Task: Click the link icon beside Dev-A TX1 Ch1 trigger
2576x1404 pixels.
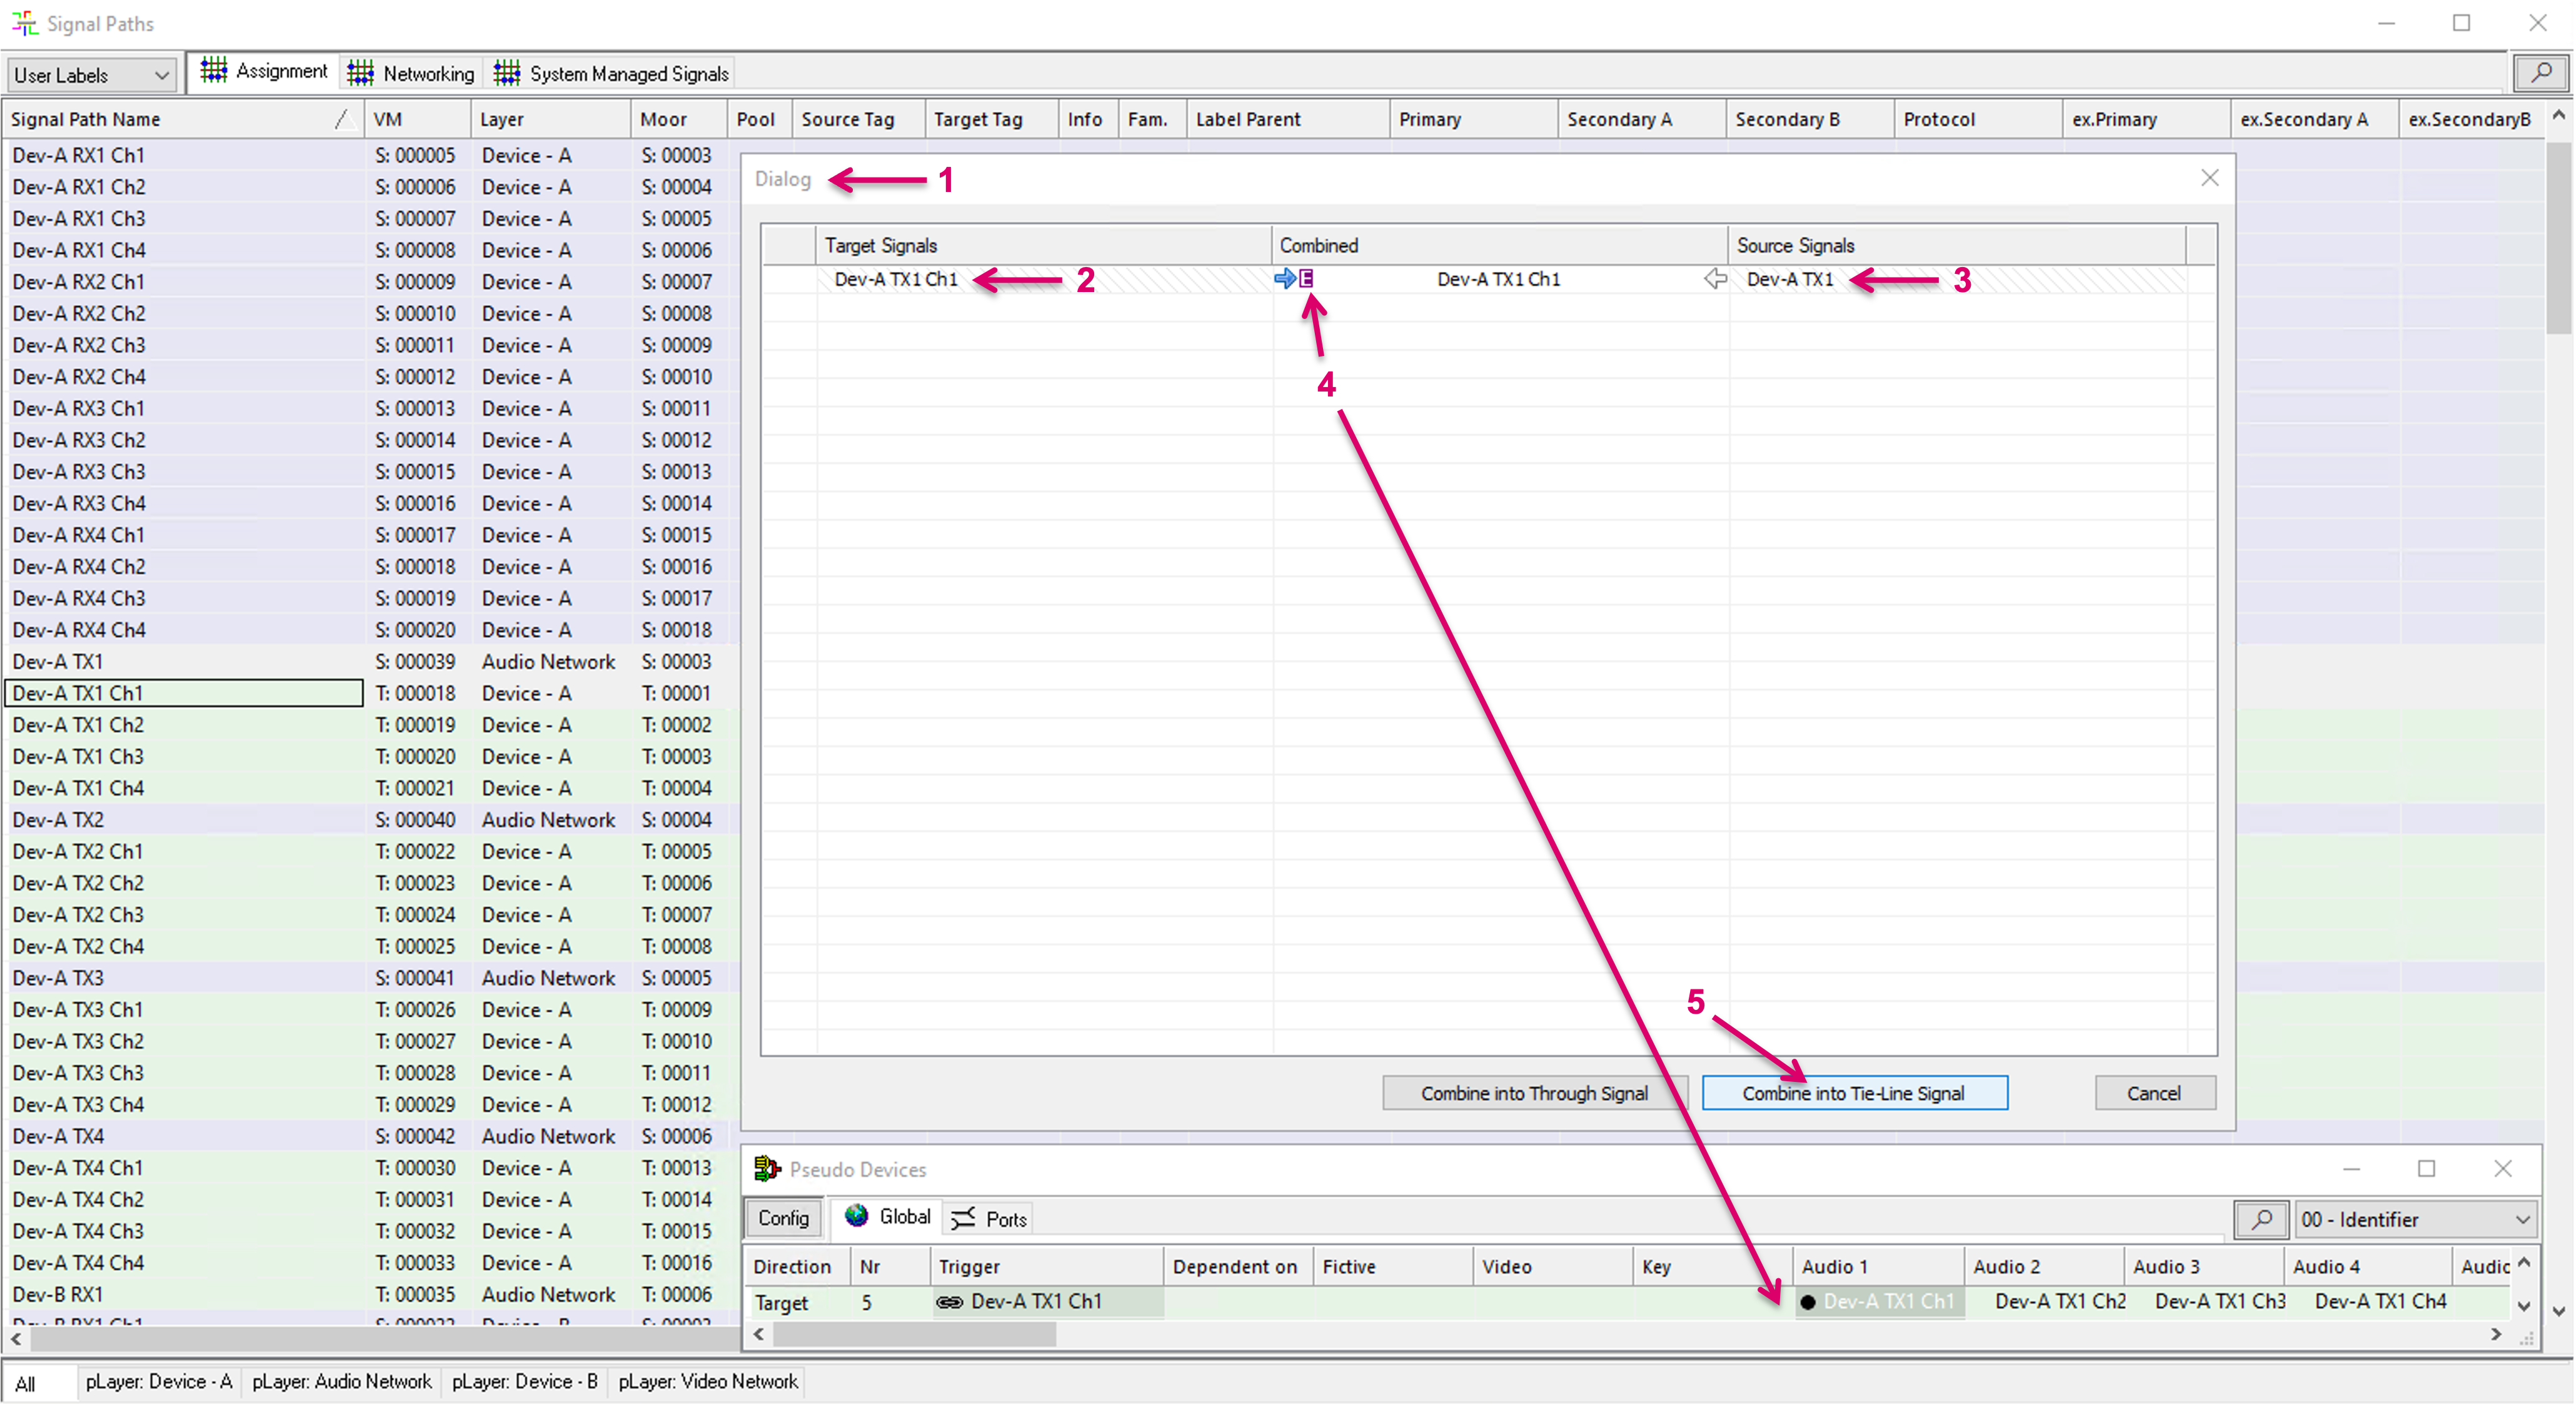Action: coord(949,1302)
